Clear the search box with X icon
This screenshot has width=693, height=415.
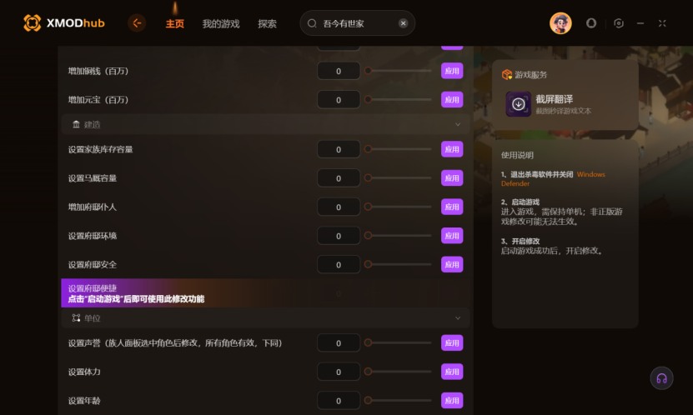[x=403, y=23]
